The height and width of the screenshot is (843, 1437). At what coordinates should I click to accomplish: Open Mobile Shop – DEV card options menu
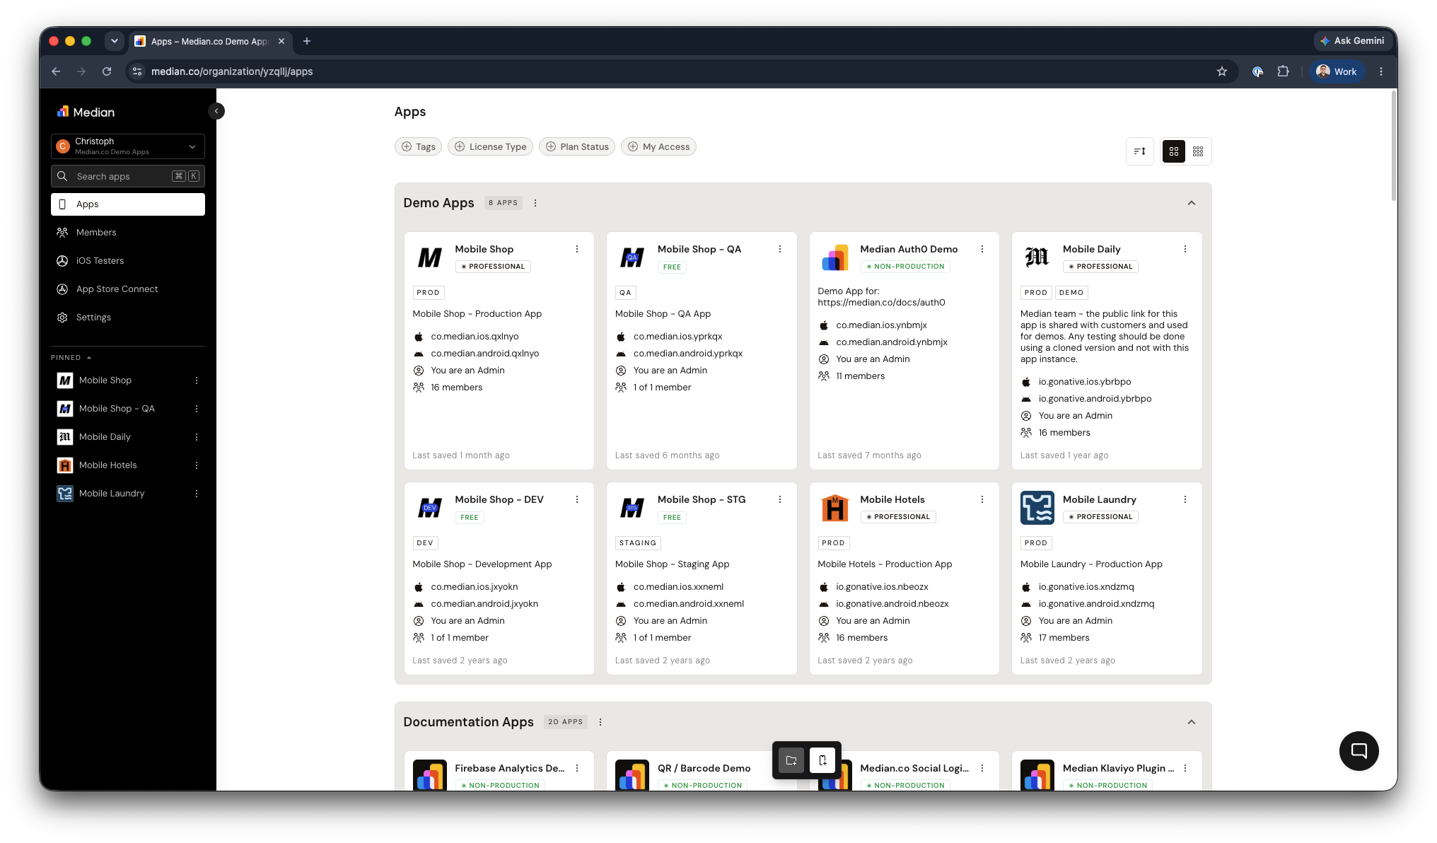[577, 499]
